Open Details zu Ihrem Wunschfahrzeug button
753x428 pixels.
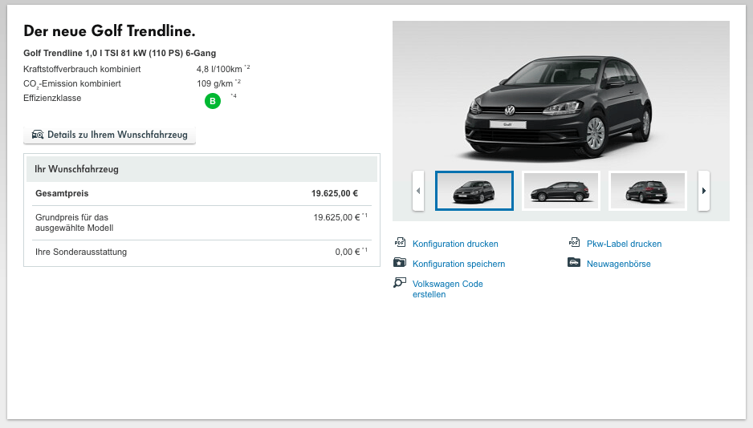click(x=109, y=135)
